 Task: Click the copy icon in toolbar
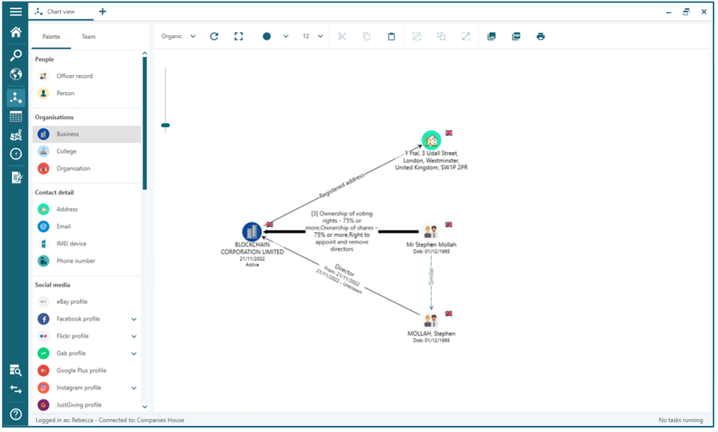[366, 36]
